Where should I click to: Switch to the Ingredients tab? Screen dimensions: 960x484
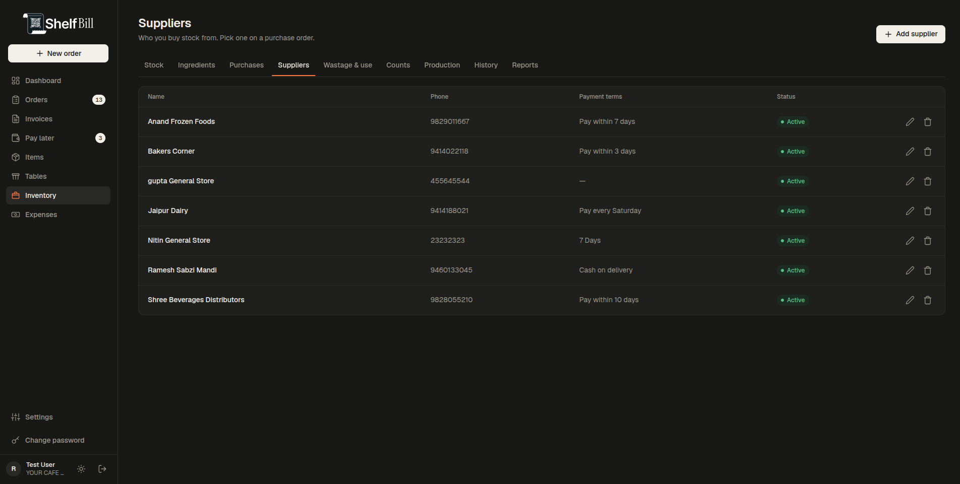196,65
